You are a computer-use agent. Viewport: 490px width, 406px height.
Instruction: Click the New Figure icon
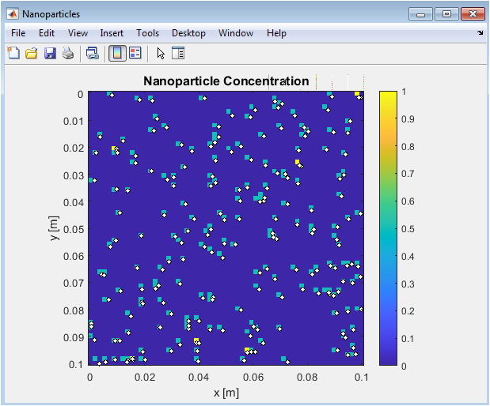point(13,54)
